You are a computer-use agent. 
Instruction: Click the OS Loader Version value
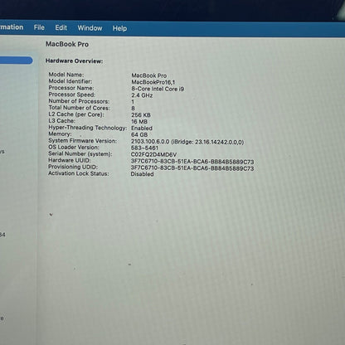pyautogui.click(x=144, y=148)
